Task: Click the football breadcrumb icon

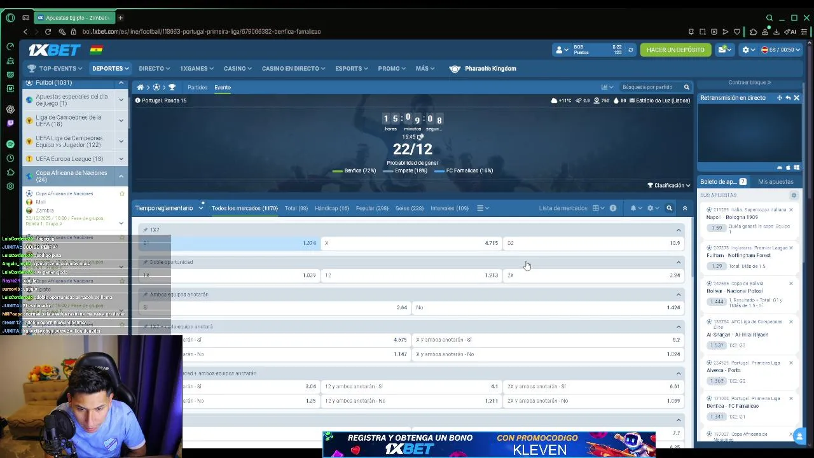Action: 156,87
